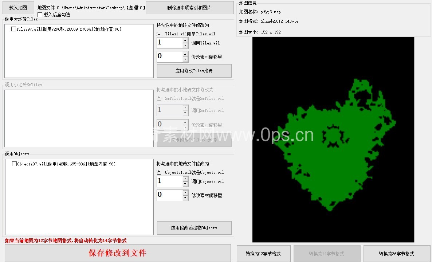Click the 删除选中项索引和图片 button
This screenshot has height=262, width=432.
click(x=189, y=8)
